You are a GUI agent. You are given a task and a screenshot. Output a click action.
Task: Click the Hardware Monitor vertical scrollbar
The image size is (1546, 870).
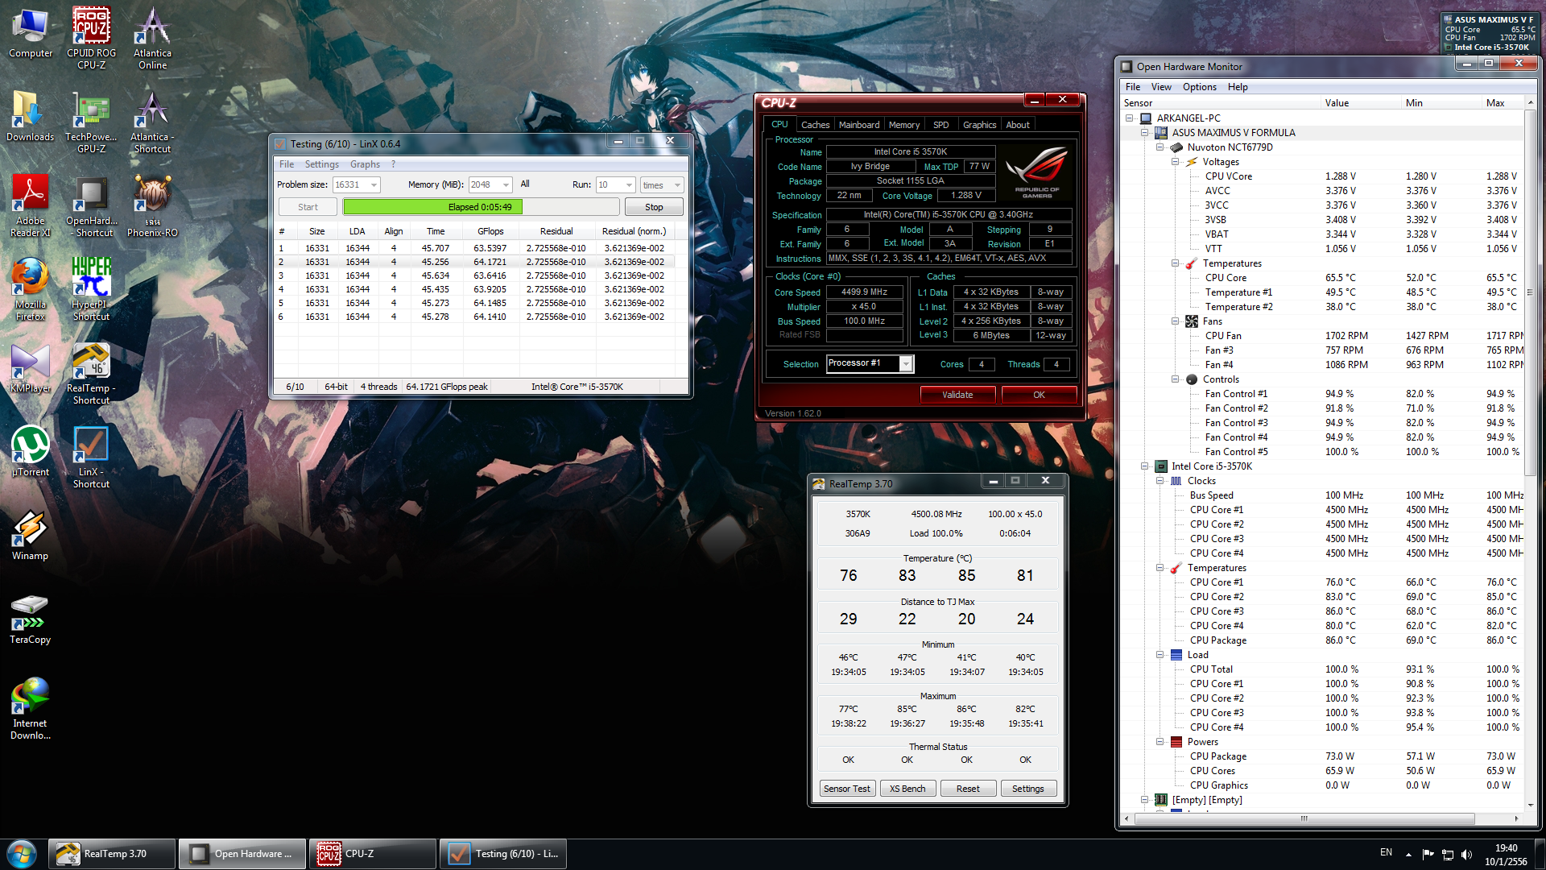pos(1530,454)
